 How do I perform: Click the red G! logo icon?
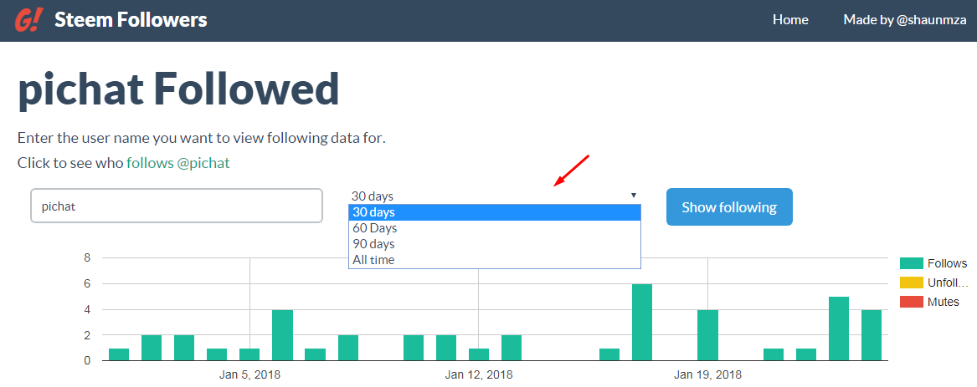[28, 20]
